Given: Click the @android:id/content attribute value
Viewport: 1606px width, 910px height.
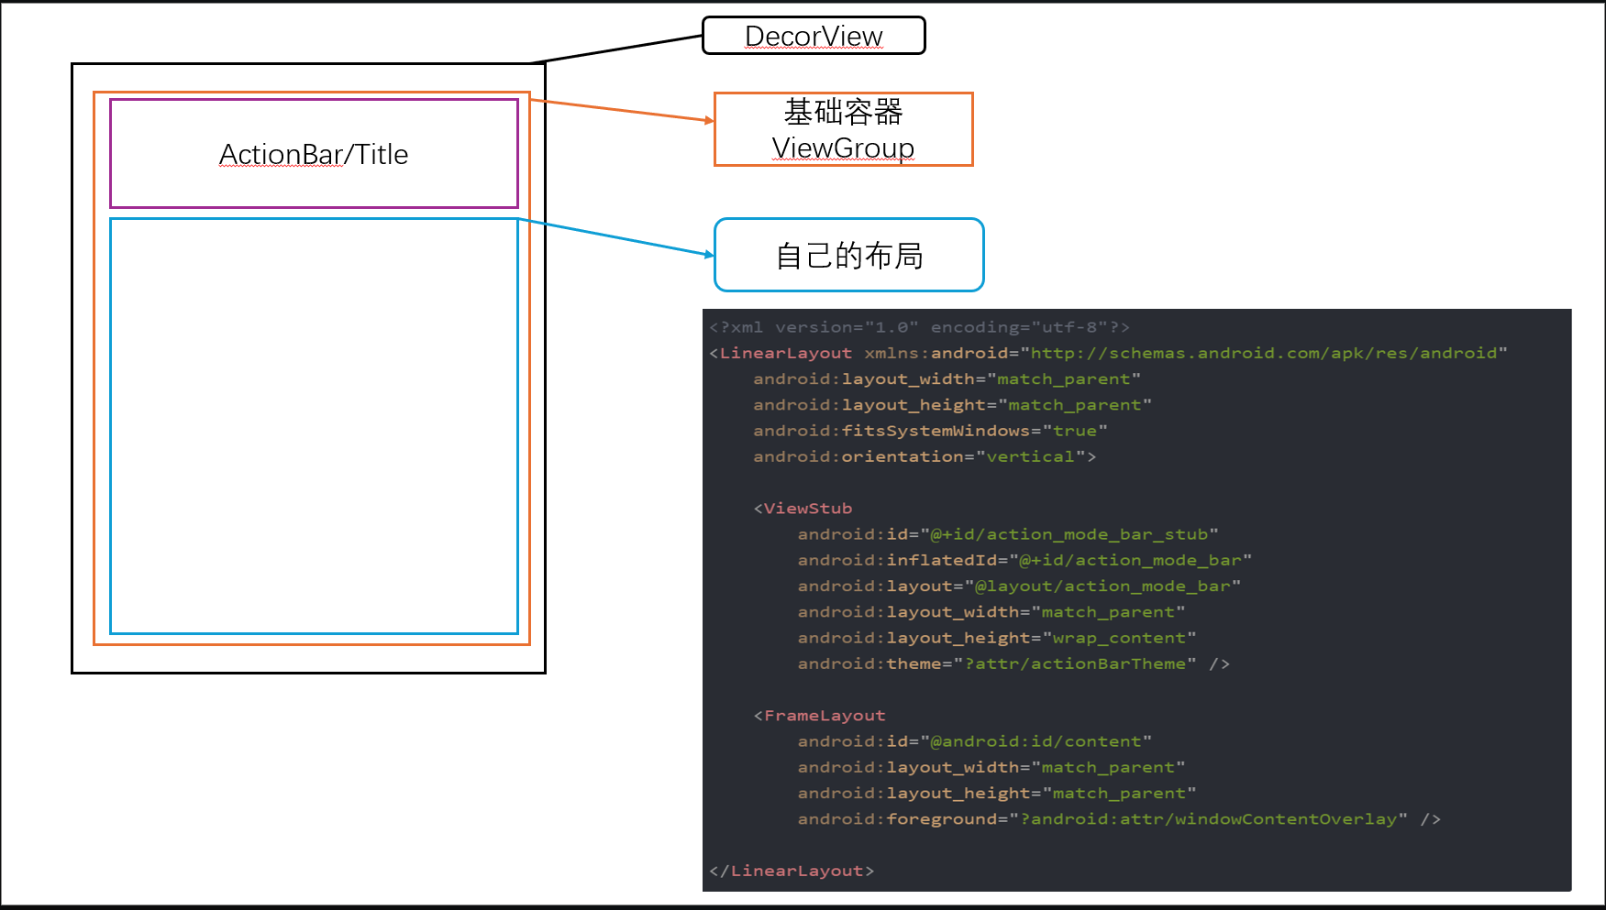Looking at the screenshot, I should pos(1036,740).
